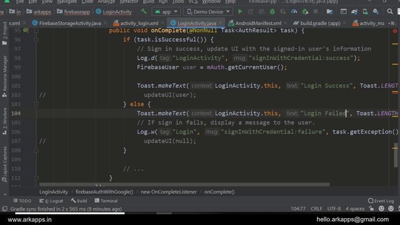Open the Logcat tool window
The width and height of the screenshot is (400, 225).
coord(51,201)
